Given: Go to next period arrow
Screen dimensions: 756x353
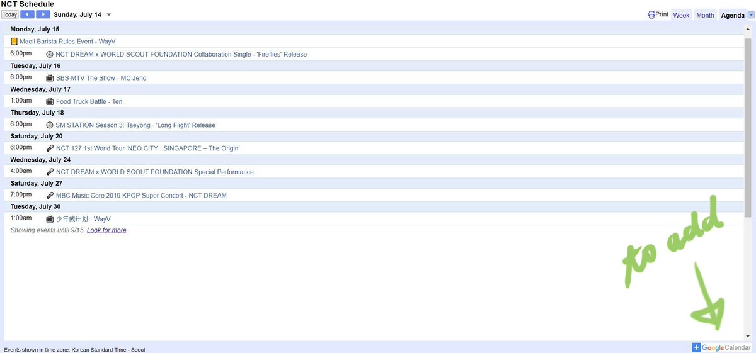Looking at the screenshot, I should (x=43, y=14).
